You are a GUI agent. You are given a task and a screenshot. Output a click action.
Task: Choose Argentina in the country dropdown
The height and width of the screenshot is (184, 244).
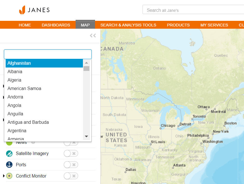coord(17,131)
